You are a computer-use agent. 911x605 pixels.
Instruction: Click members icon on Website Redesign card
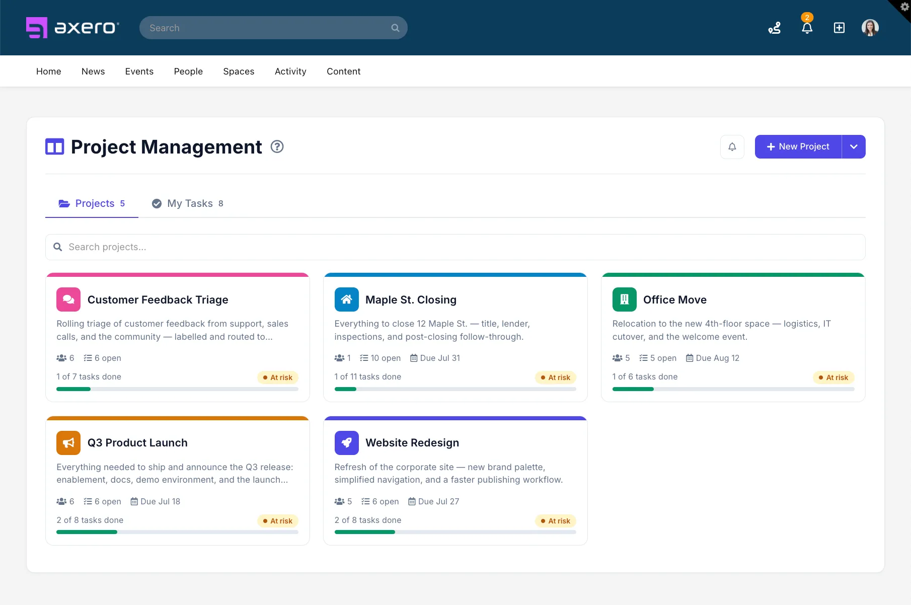(339, 501)
